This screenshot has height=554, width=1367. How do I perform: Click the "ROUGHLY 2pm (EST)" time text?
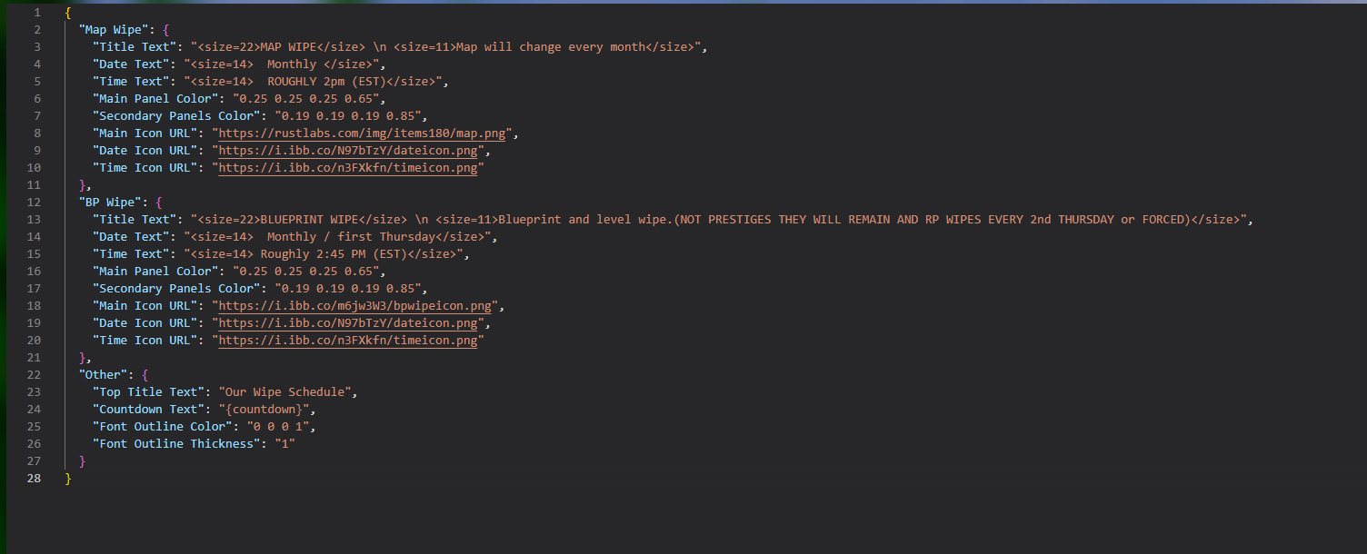pos(325,81)
